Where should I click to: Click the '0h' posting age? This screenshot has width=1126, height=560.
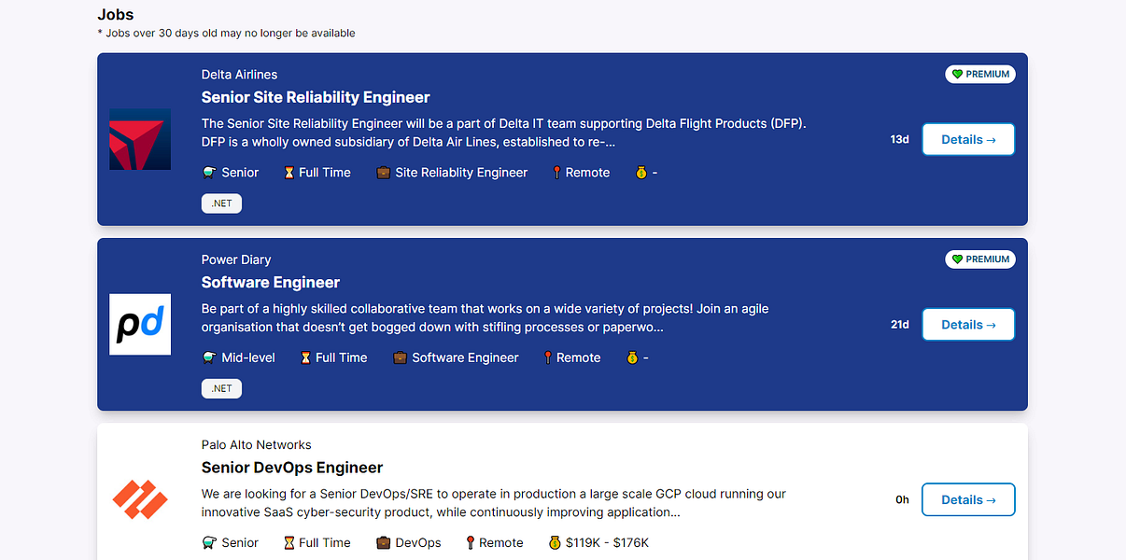pos(902,499)
